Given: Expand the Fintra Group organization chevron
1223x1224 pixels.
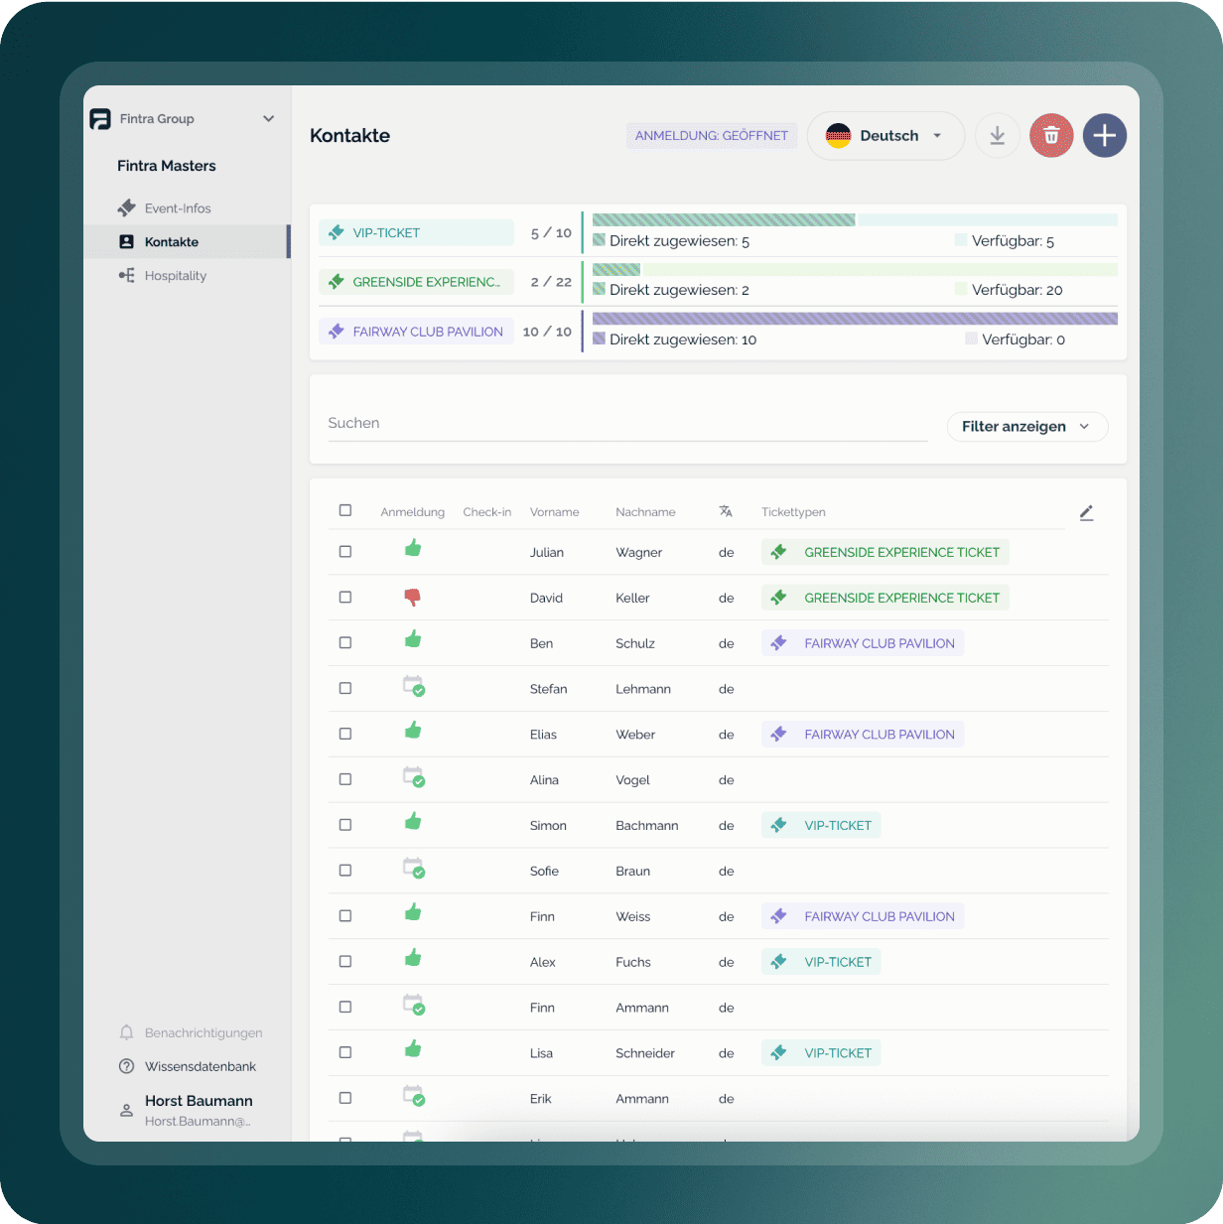Looking at the screenshot, I should [x=268, y=119].
